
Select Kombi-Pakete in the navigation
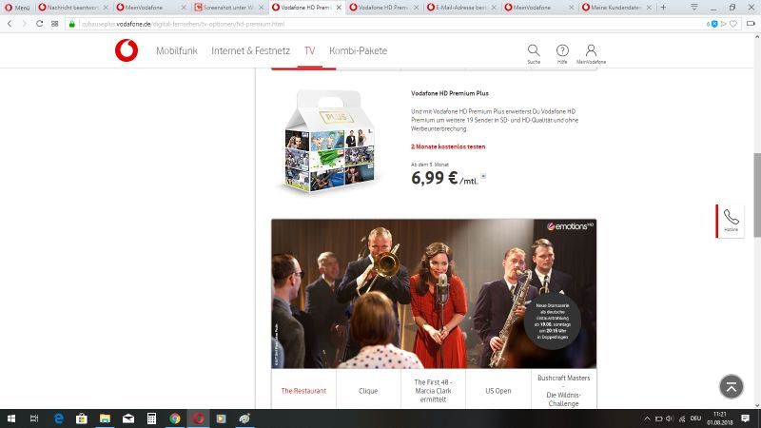coord(359,50)
